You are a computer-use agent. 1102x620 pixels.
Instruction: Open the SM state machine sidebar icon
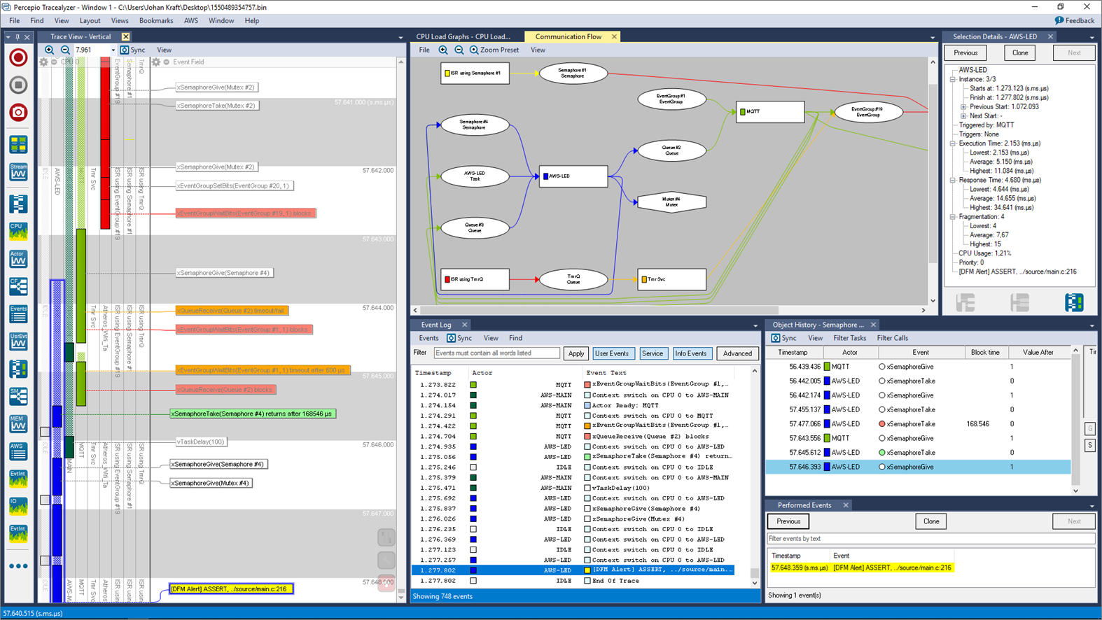point(18,396)
